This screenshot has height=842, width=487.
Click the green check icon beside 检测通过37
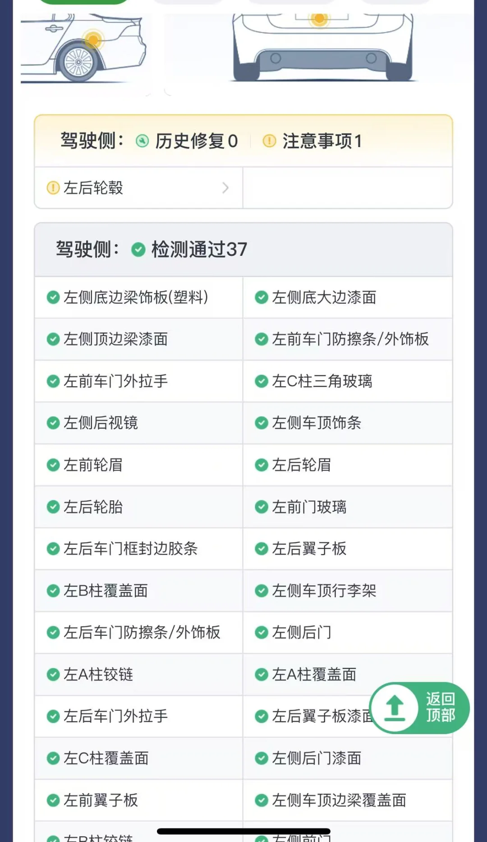point(138,250)
